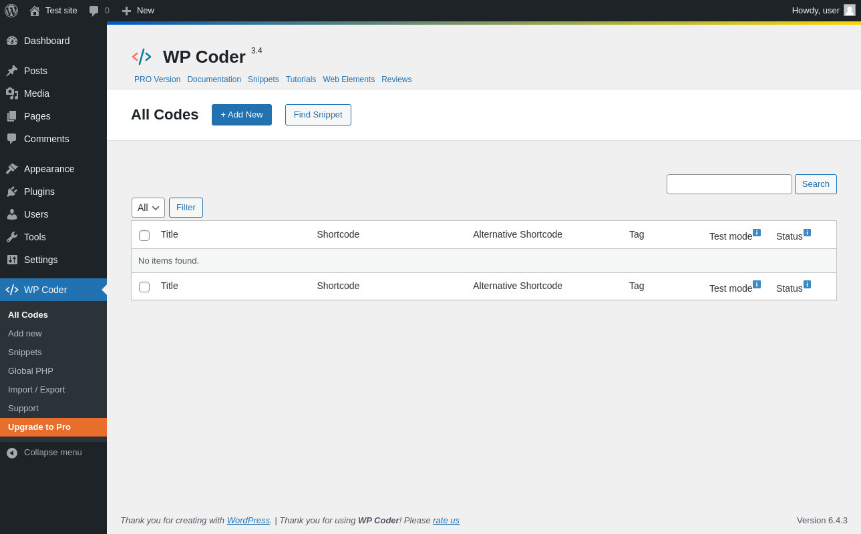861x534 pixels.
Task: Open the comments bubble icon in admin bar
Action: (x=94, y=11)
